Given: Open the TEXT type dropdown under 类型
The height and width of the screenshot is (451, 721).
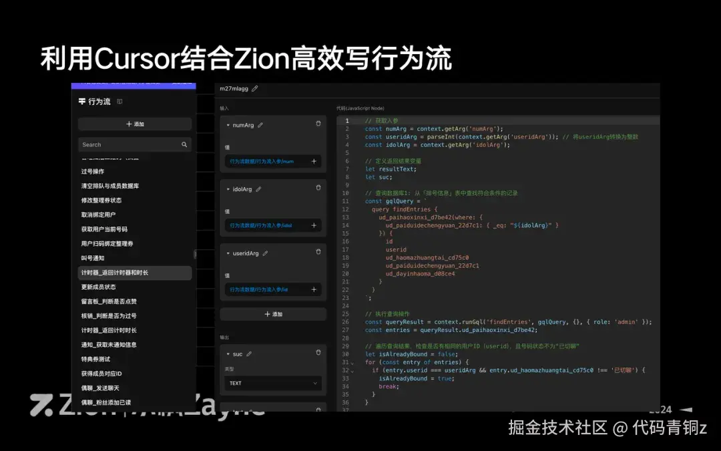Looking at the screenshot, I should coord(274,383).
